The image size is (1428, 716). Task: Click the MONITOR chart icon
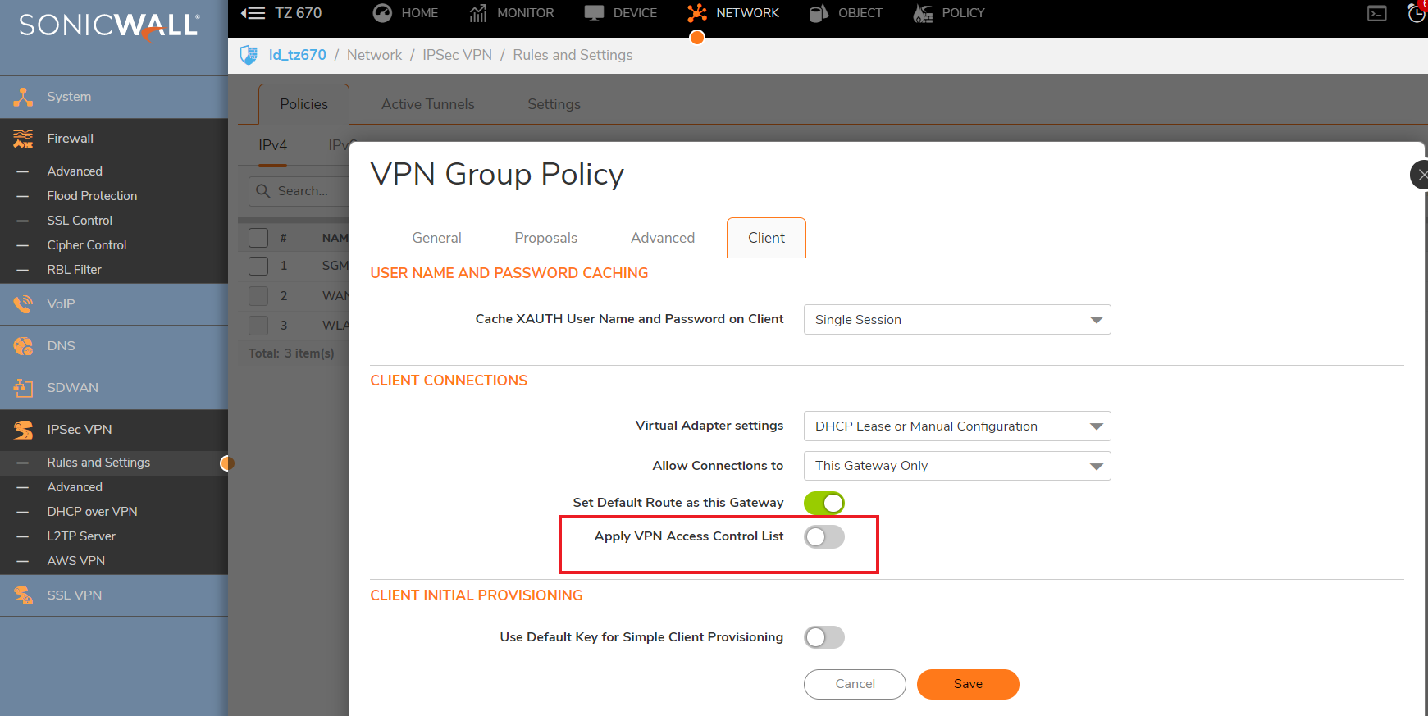(x=478, y=13)
